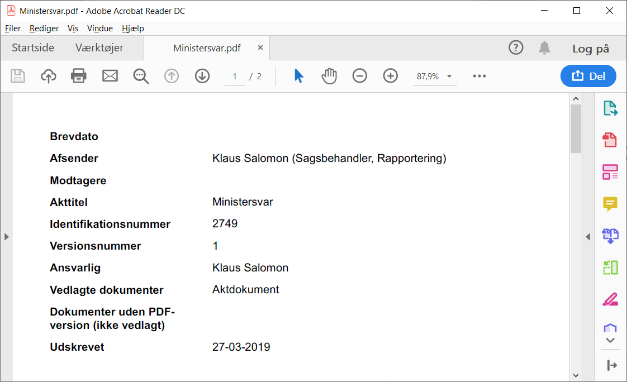Click the page number input field
The image size is (627, 382).
click(x=235, y=77)
